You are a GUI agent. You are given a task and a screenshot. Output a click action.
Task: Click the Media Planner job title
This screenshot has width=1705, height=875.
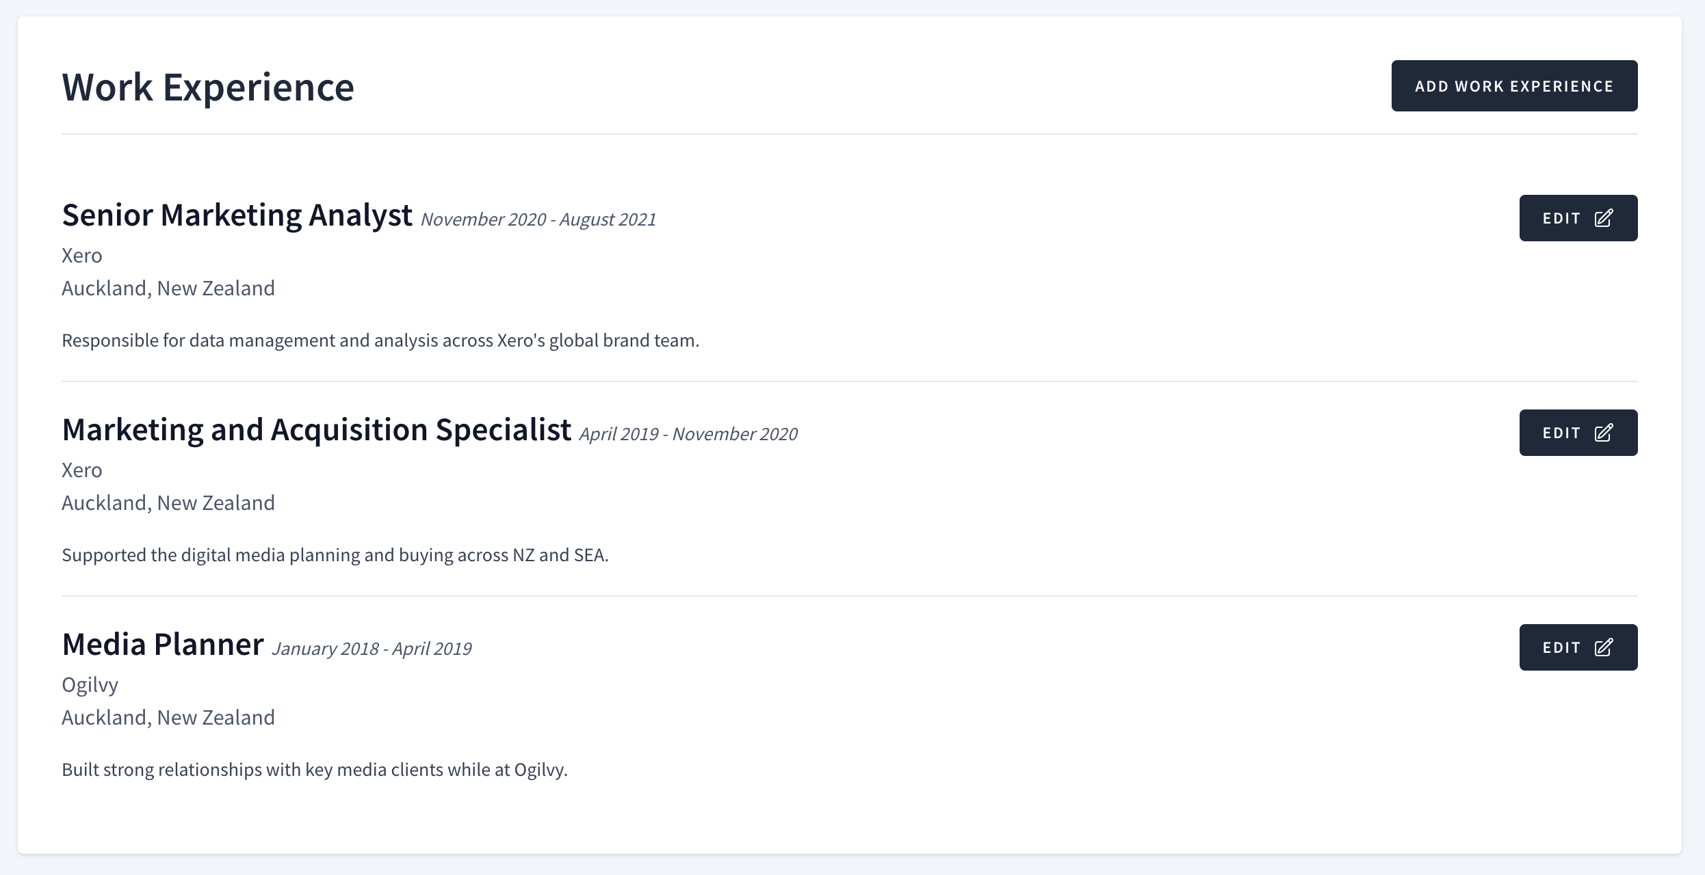pos(163,645)
